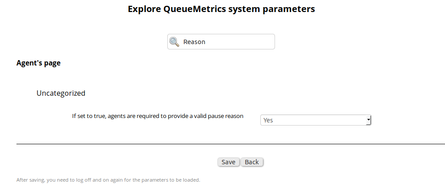Click the footer note about logging off
The width and height of the screenshot is (445, 187).
pos(108,180)
